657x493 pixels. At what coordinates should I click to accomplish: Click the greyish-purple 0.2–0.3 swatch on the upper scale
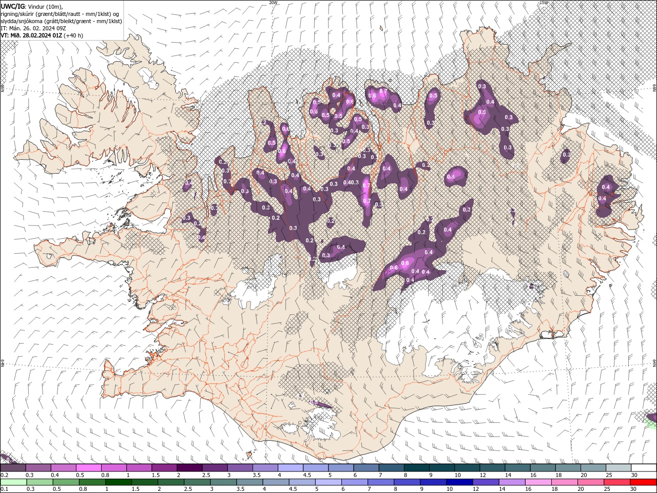coord(14,468)
